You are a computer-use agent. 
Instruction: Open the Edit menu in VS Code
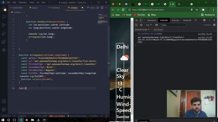point(14,2)
